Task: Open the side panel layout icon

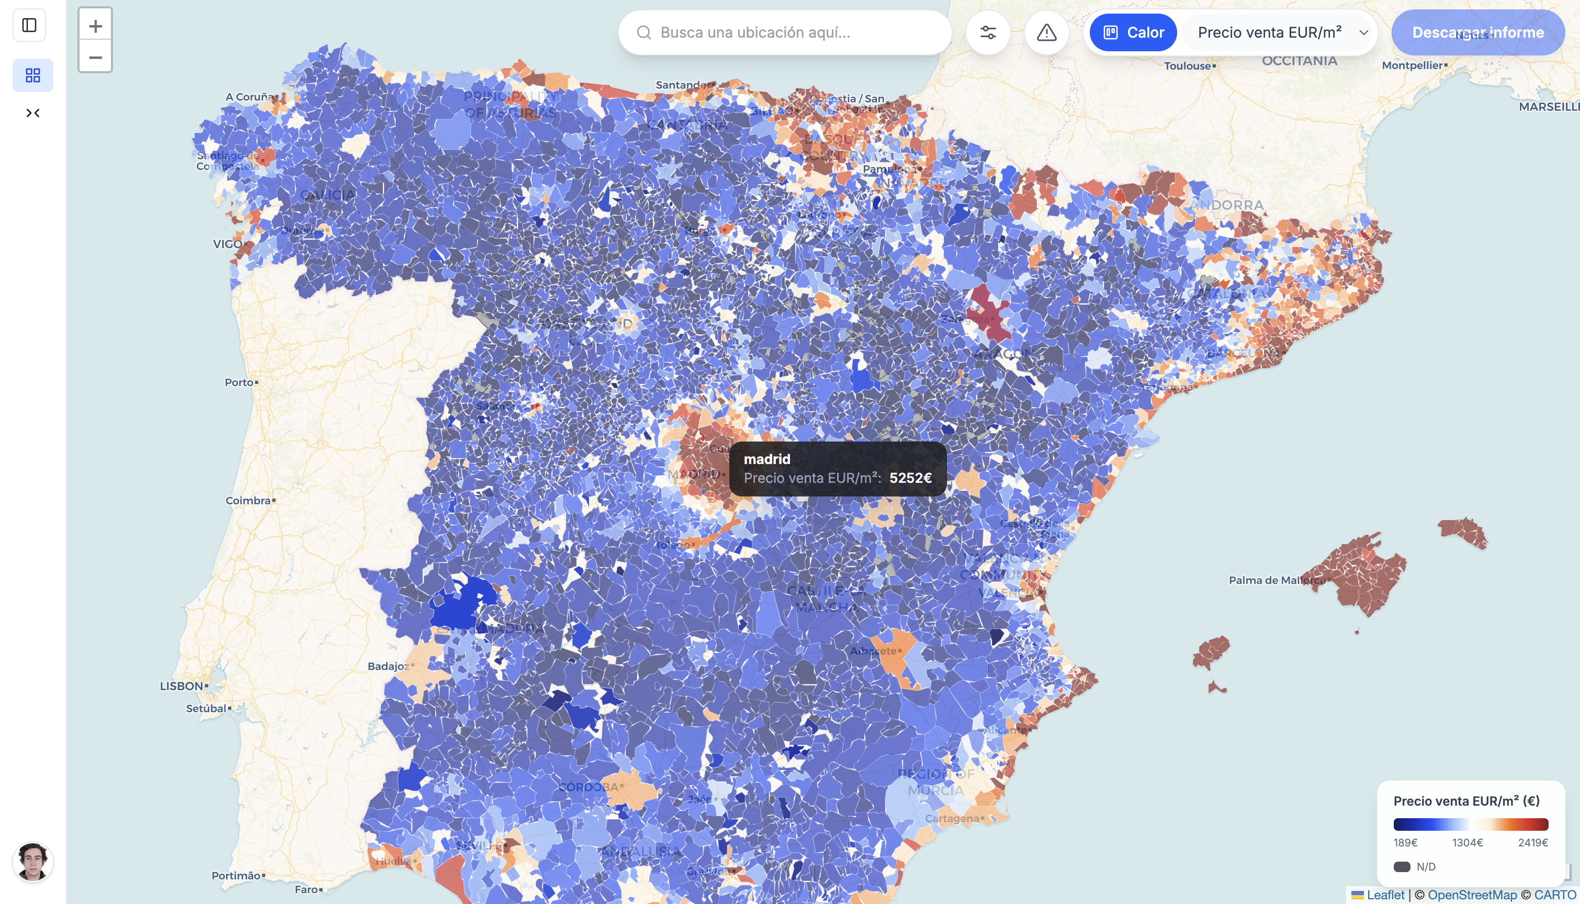Action: 29,25
